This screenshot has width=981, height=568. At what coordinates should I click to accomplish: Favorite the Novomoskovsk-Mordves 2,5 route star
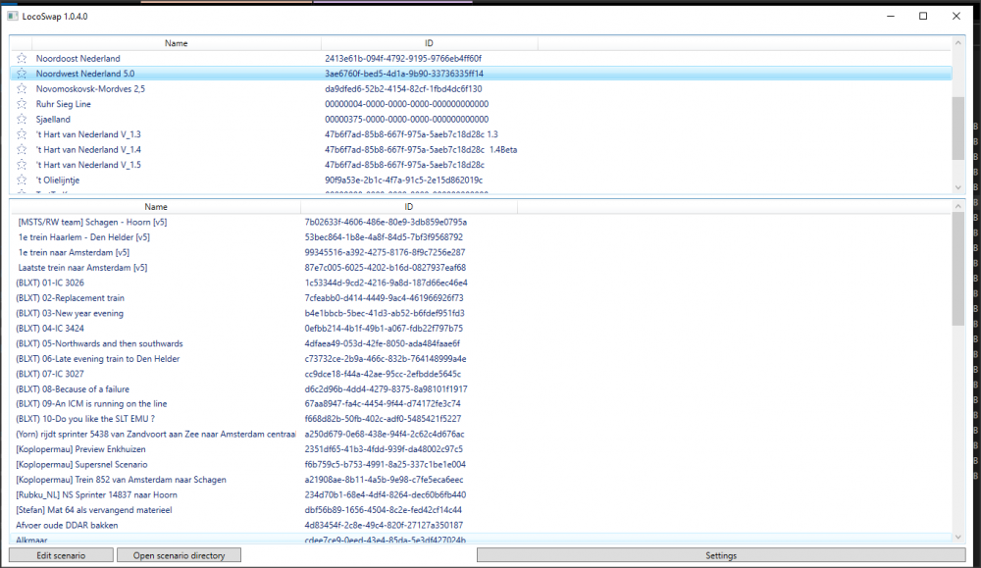click(x=22, y=89)
